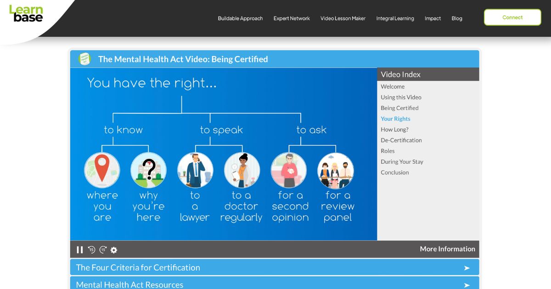
Task: Click the lawyer illustration circle
Action: click(x=195, y=170)
